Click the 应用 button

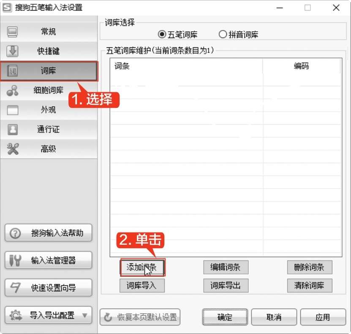[x=323, y=317]
